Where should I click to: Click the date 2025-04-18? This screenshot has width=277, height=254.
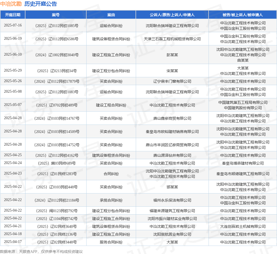[13, 234]
